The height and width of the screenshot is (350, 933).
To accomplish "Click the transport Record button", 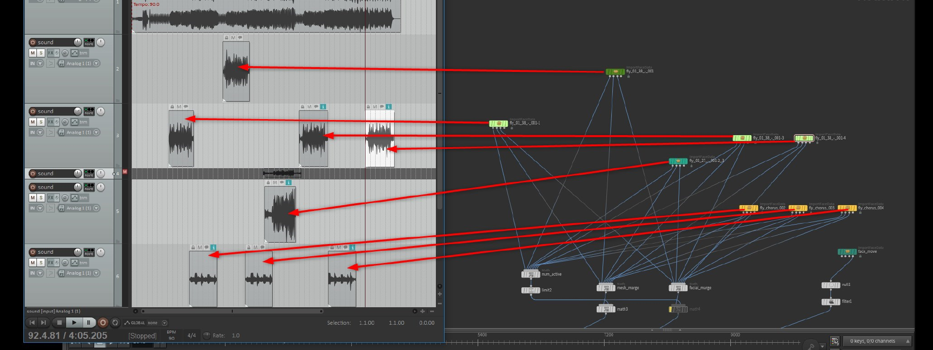I will click(103, 322).
